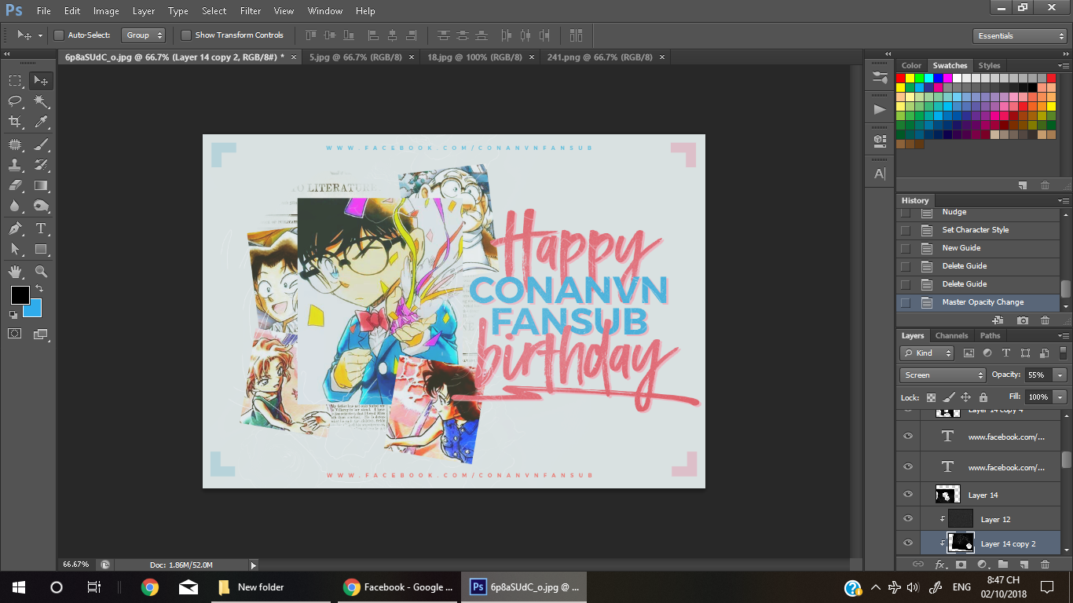This screenshot has width=1073, height=603.
Task: Open the layer Kind filter dropdown
Action: click(x=927, y=353)
